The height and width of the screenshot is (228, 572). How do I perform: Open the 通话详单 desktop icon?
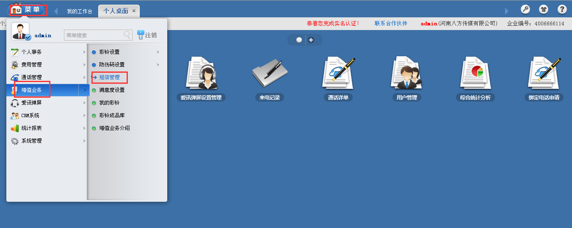(338, 74)
